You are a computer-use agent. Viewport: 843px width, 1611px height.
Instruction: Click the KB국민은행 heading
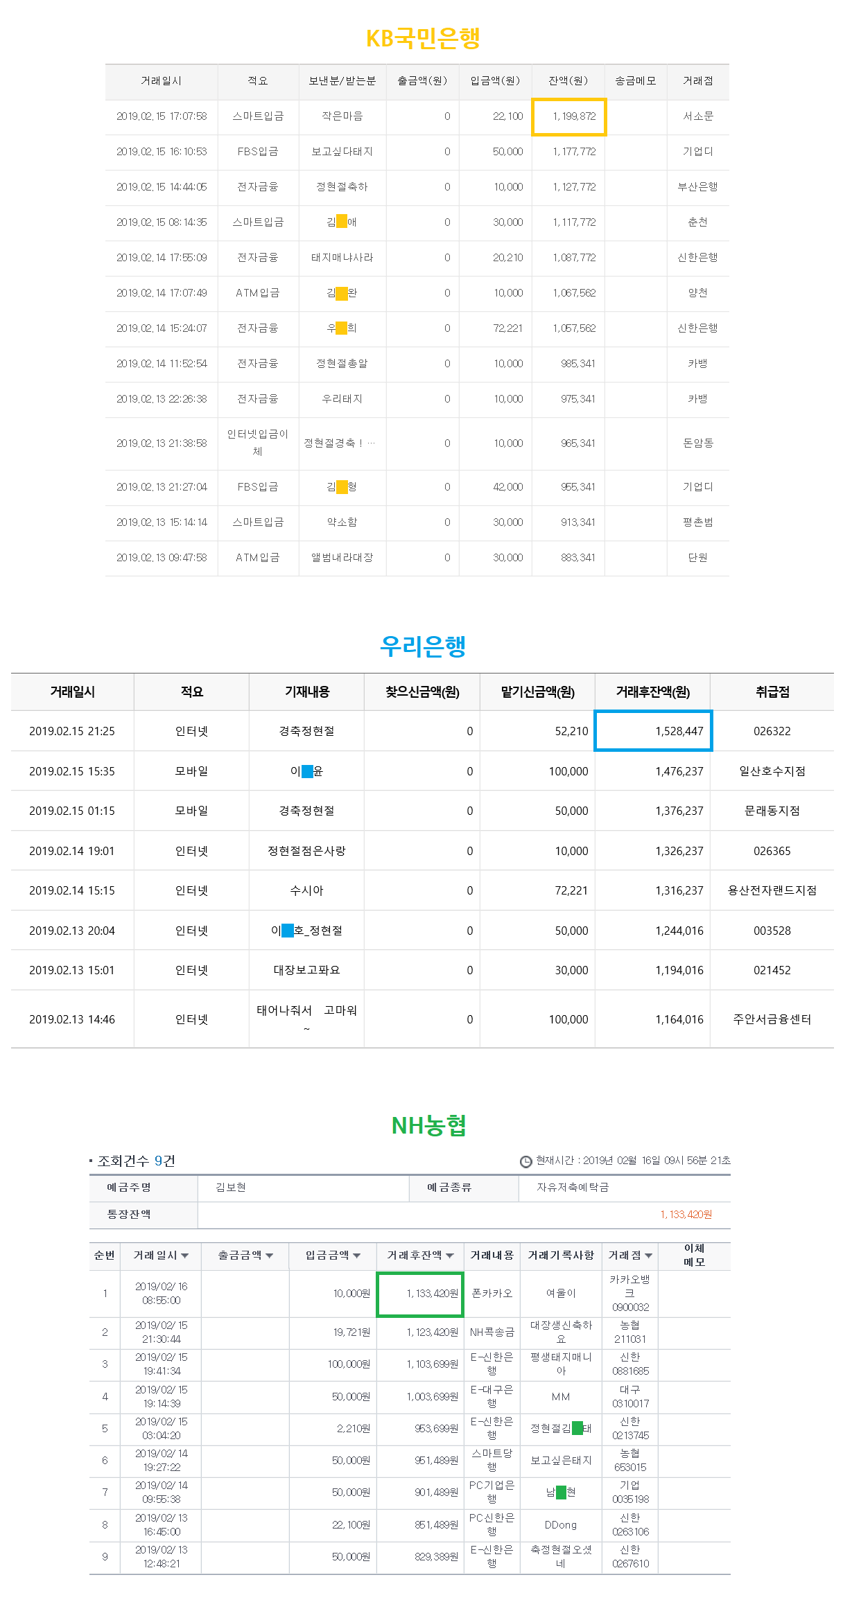[x=423, y=38]
